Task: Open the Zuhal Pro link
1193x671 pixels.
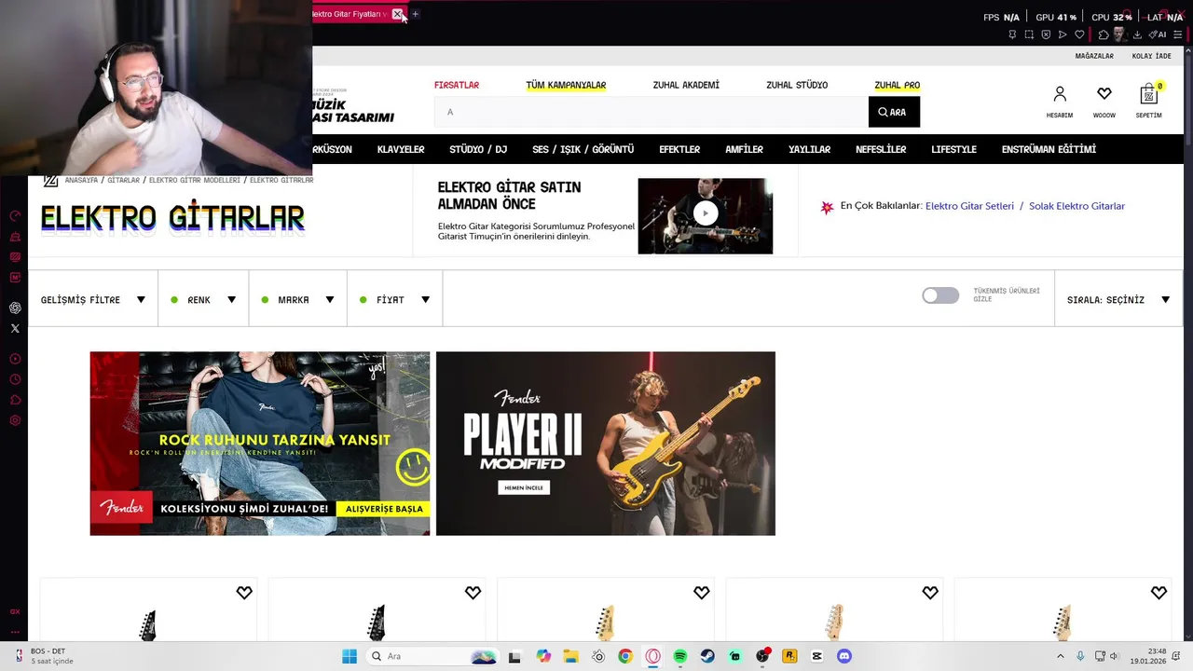Action: pos(897,85)
